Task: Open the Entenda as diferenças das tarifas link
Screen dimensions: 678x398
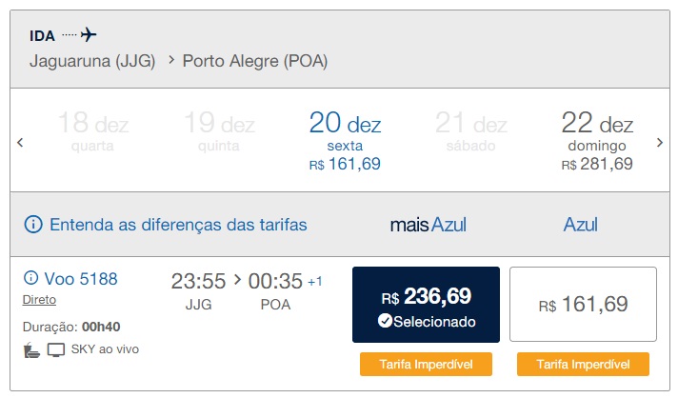Action: 178,225
